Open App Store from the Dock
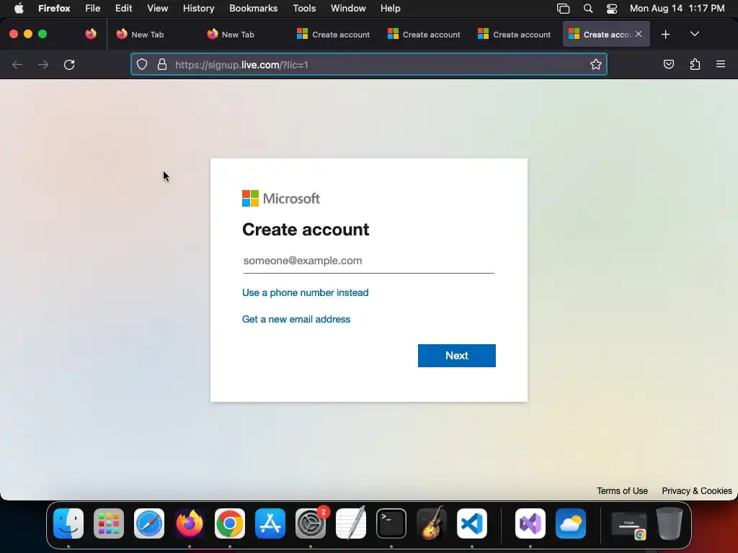The width and height of the screenshot is (738, 553). click(x=270, y=523)
